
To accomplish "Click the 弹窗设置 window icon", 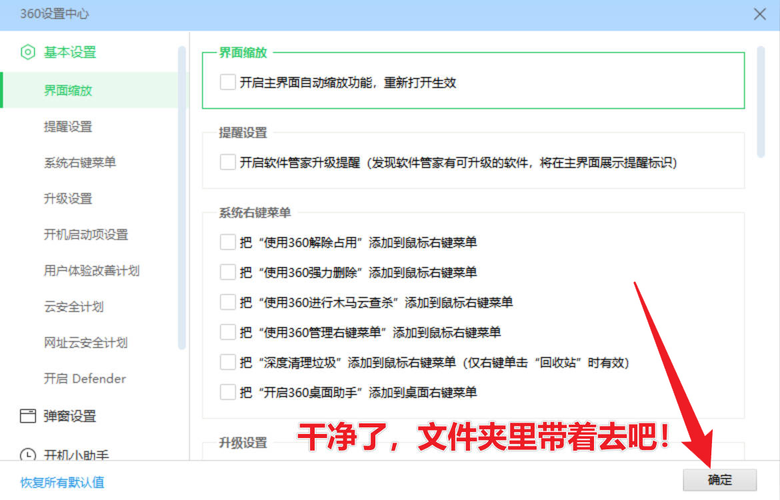I will 28,416.
